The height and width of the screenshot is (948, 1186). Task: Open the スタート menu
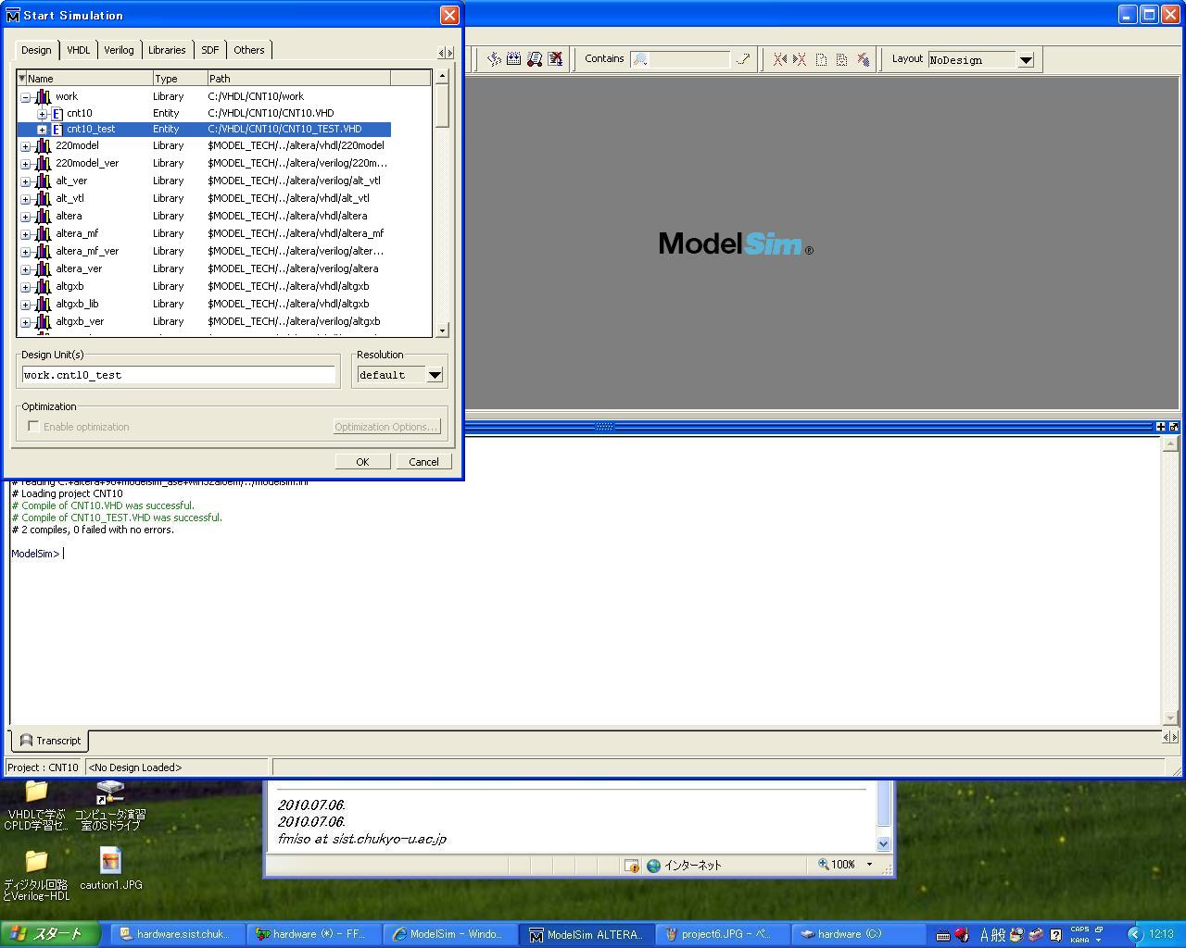coord(50,934)
